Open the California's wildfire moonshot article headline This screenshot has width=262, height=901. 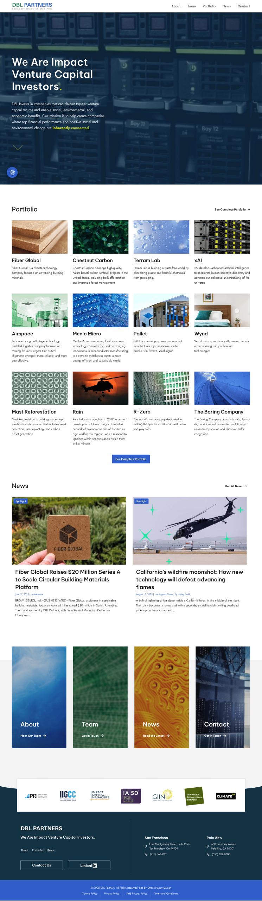[x=189, y=579]
